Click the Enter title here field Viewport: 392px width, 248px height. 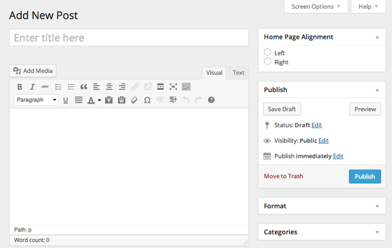[129, 38]
